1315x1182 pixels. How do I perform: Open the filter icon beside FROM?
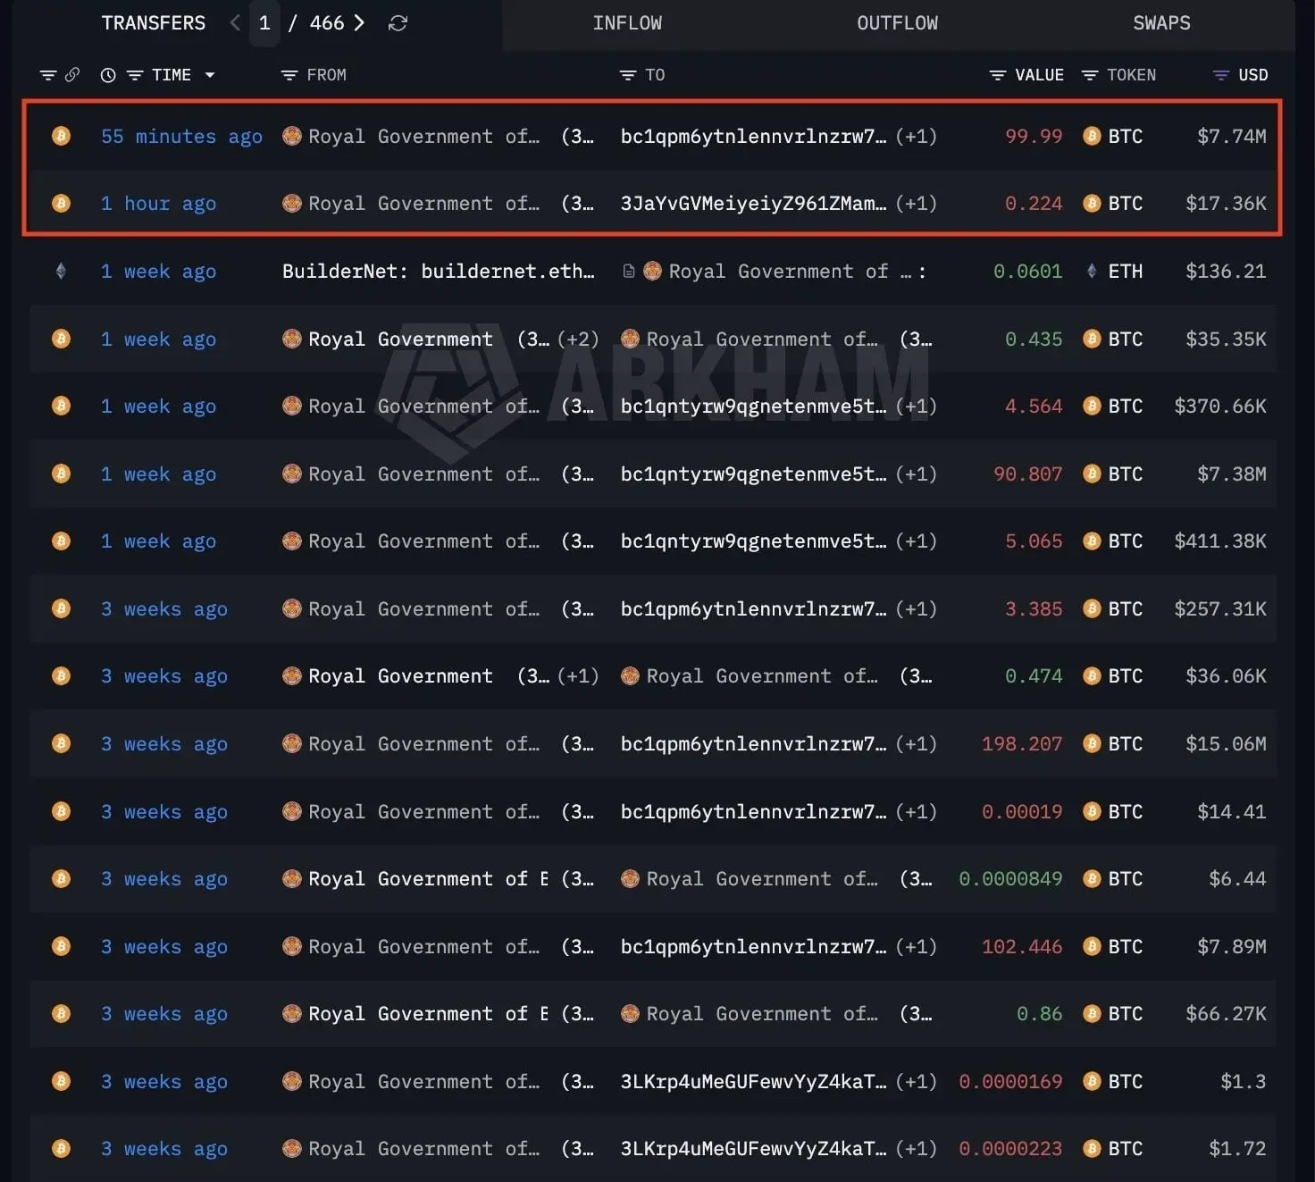click(289, 75)
